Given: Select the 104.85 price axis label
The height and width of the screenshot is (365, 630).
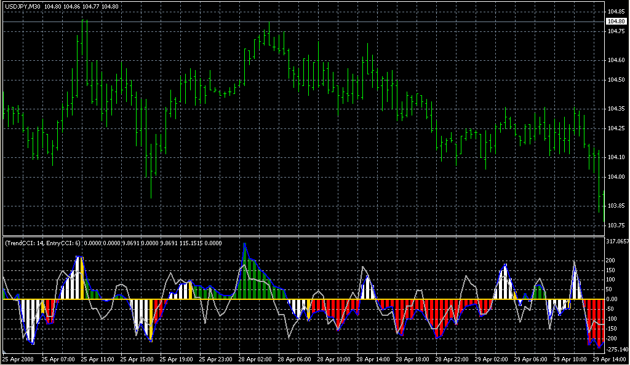Looking at the screenshot, I should (x=616, y=12).
